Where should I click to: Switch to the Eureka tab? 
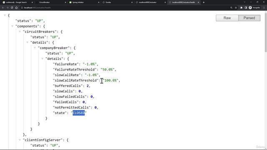[x=118, y=2]
